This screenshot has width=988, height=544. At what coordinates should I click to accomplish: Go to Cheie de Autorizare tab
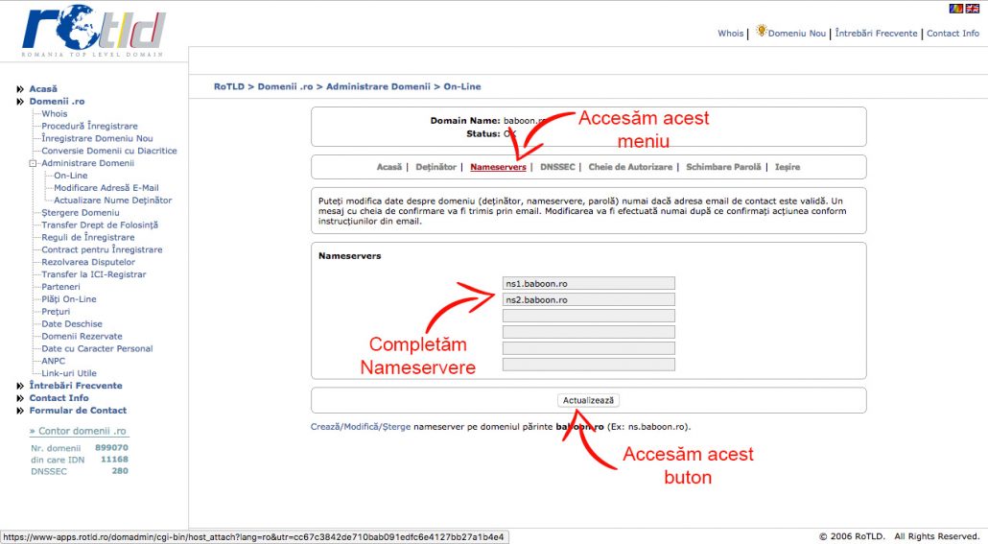630,167
